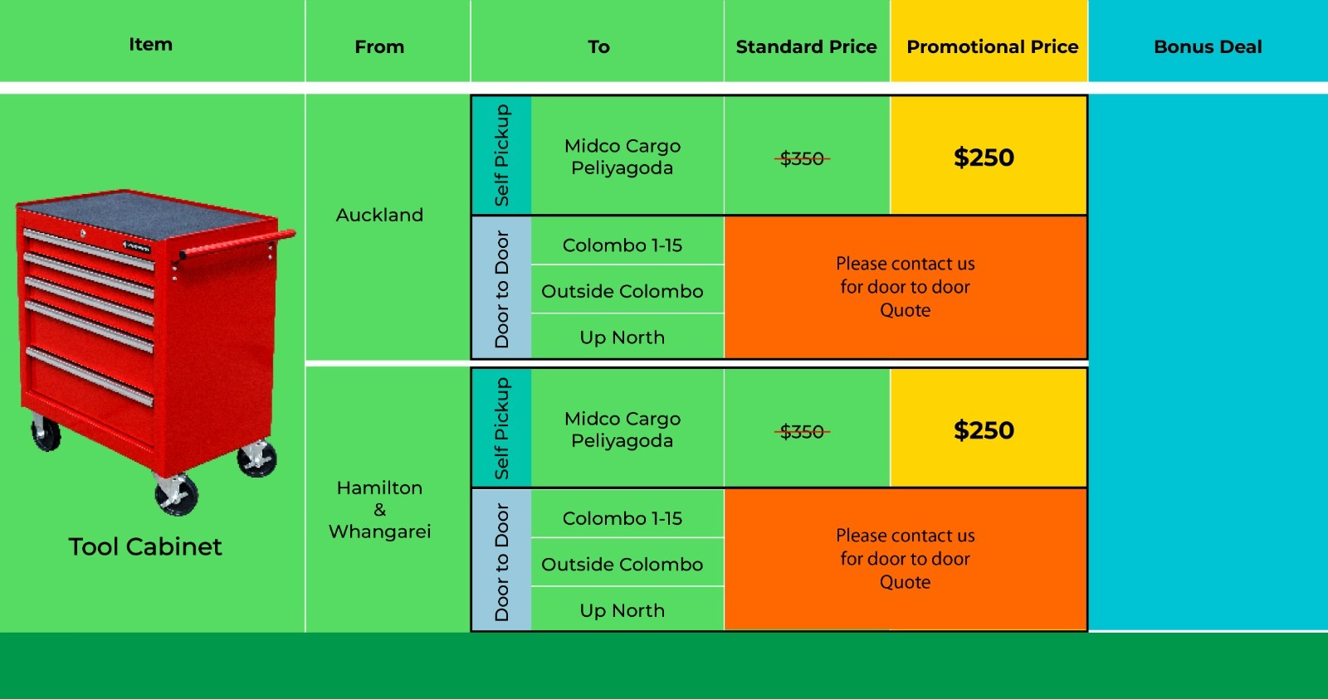Click the Auckland $250 promotional price
This screenshot has height=699, width=1328.
tap(984, 158)
